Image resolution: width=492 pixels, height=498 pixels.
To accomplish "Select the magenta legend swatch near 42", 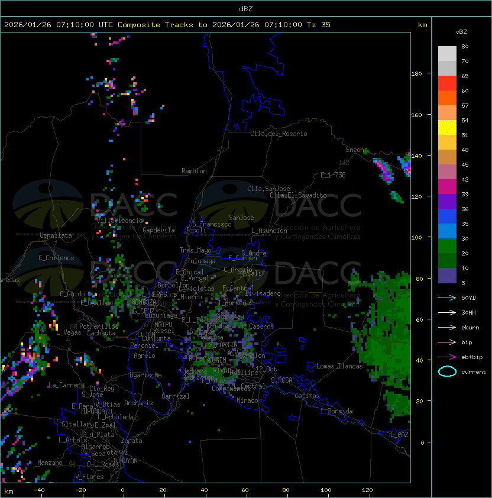I will pyautogui.click(x=447, y=187).
